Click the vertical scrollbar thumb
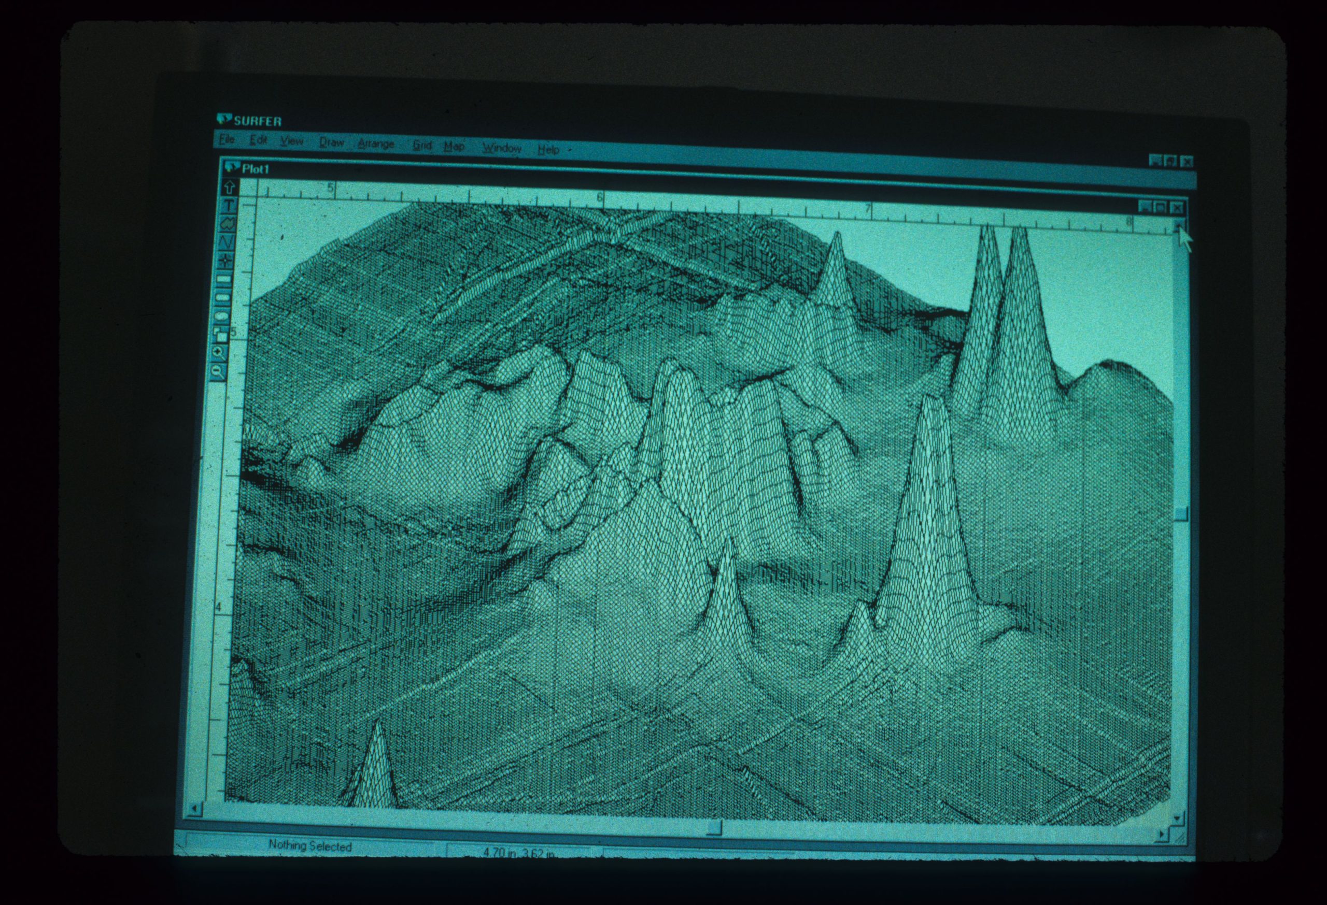 (1181, 514)
